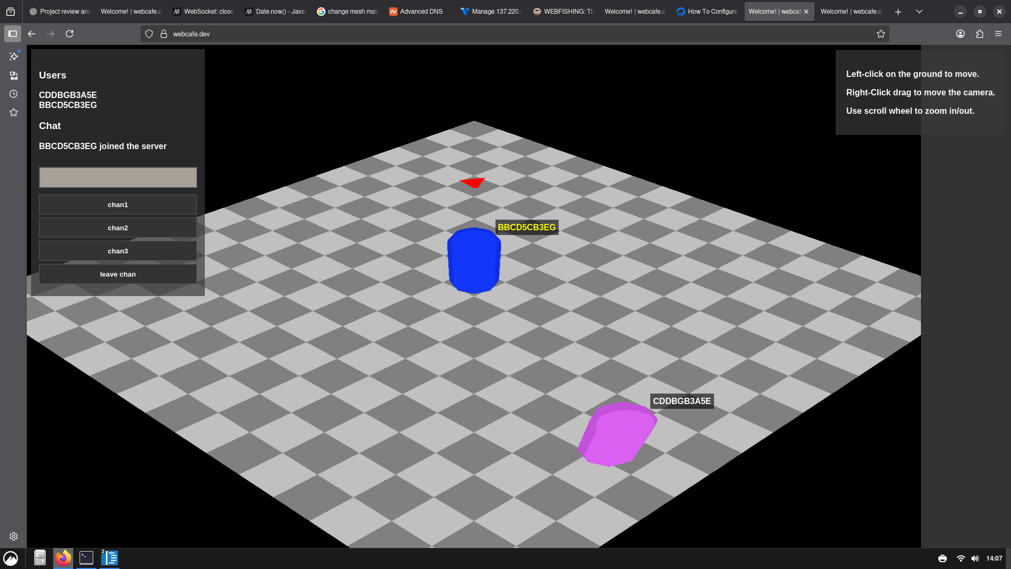Open the extensions puzzle icon
The image size is (1011, 569).
(x=979, y=34)
